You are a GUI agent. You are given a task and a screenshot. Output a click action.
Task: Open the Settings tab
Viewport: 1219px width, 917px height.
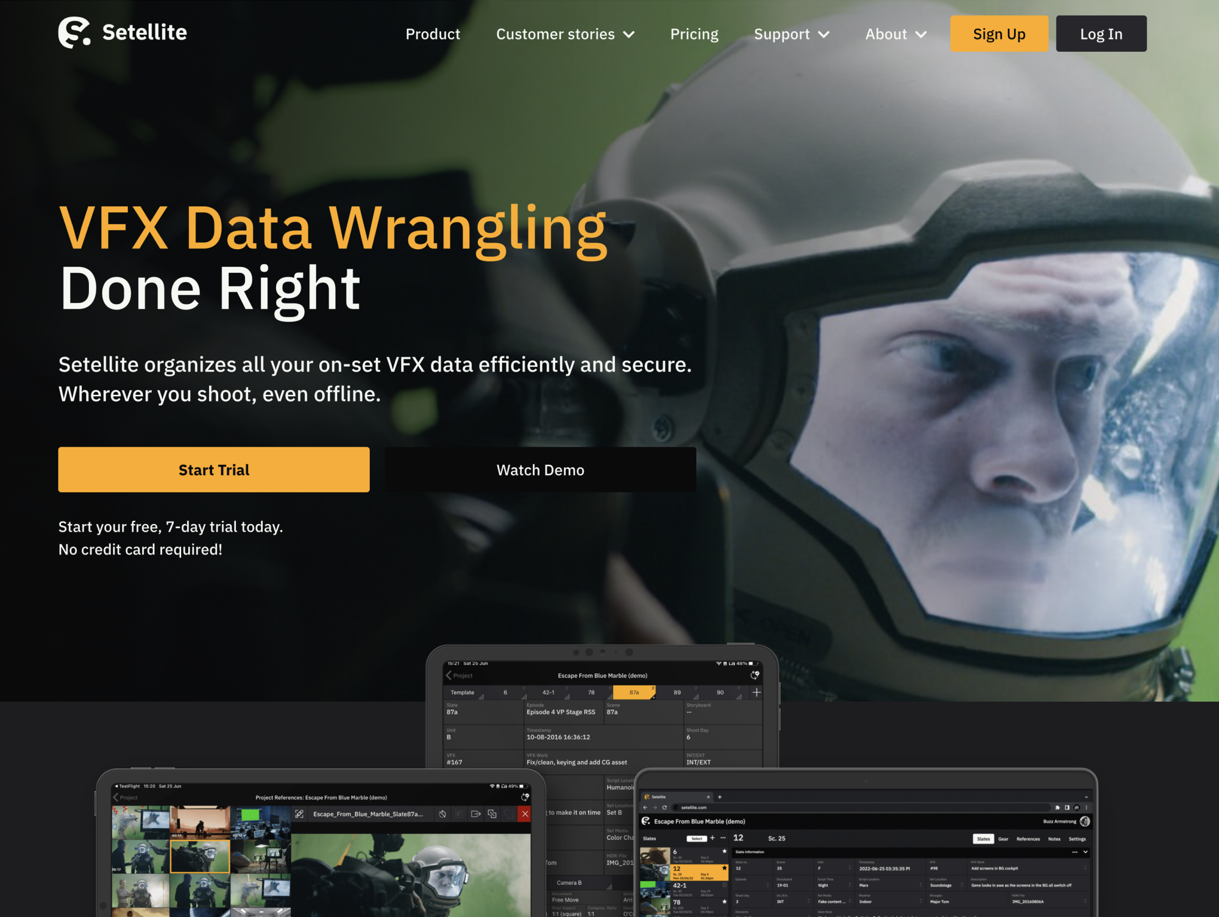click(1077, 839)
